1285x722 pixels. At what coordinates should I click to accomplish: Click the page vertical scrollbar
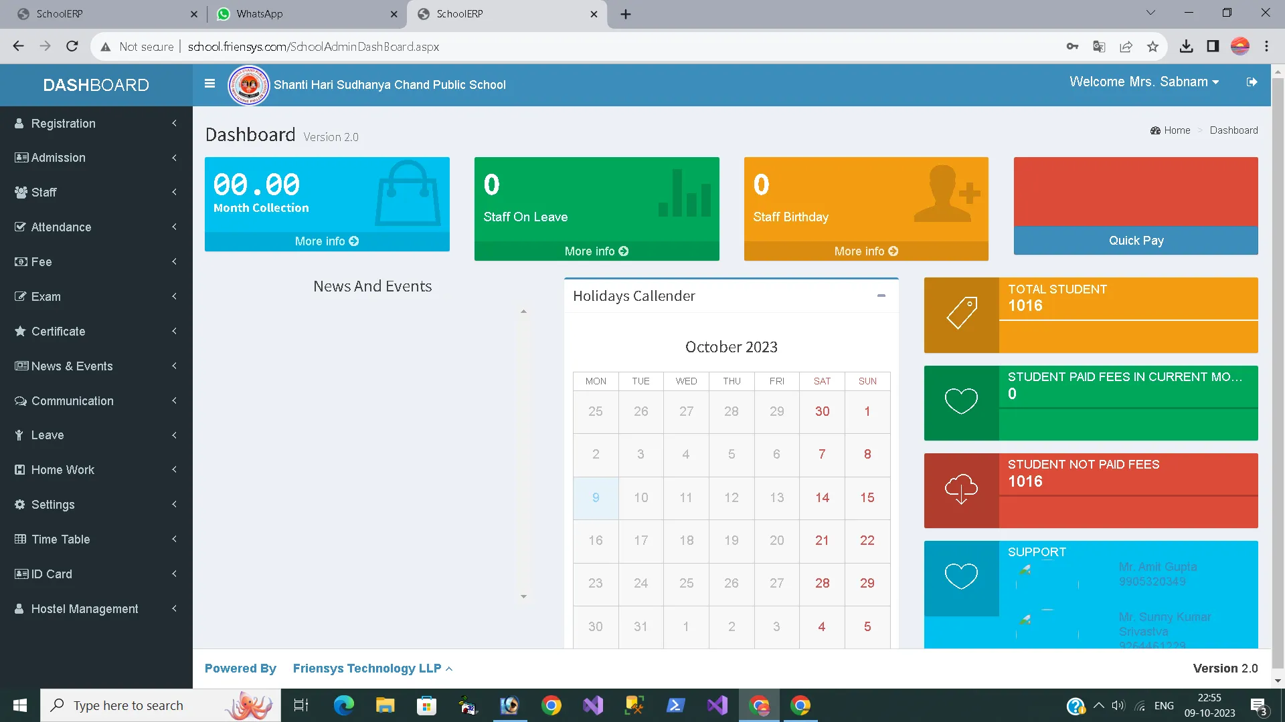point(1278,374)
